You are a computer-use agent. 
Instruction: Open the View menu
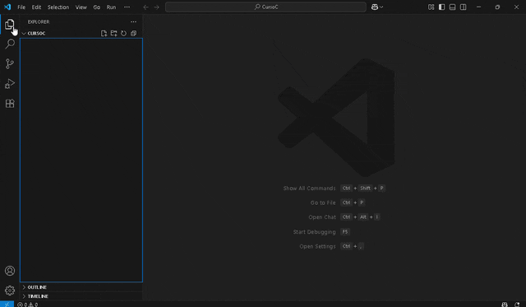pos(81,7)
